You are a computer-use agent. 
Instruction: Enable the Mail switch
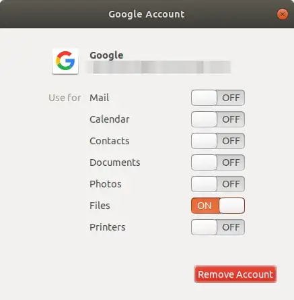pyautogui.click(x=218, y=98)
